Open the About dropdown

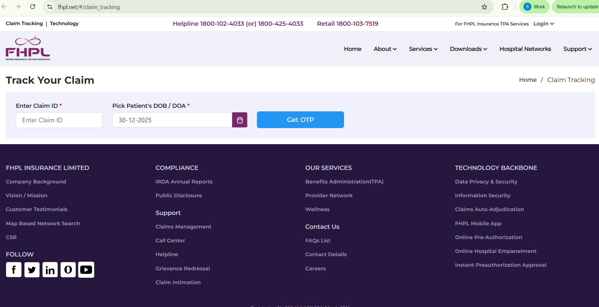(x=385, y=49)
